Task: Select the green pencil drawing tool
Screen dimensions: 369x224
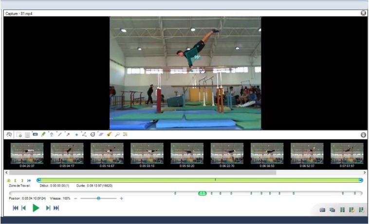Action: tap(43, 134)
